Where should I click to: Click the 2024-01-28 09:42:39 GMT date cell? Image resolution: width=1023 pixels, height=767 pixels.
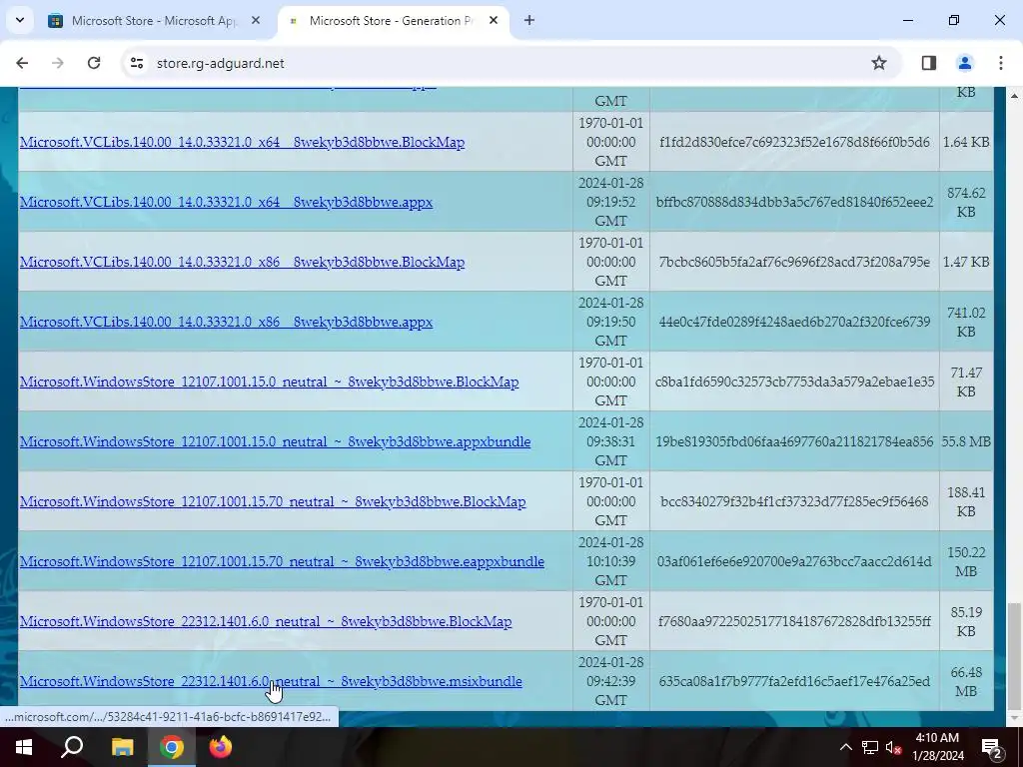pos(610,681)
